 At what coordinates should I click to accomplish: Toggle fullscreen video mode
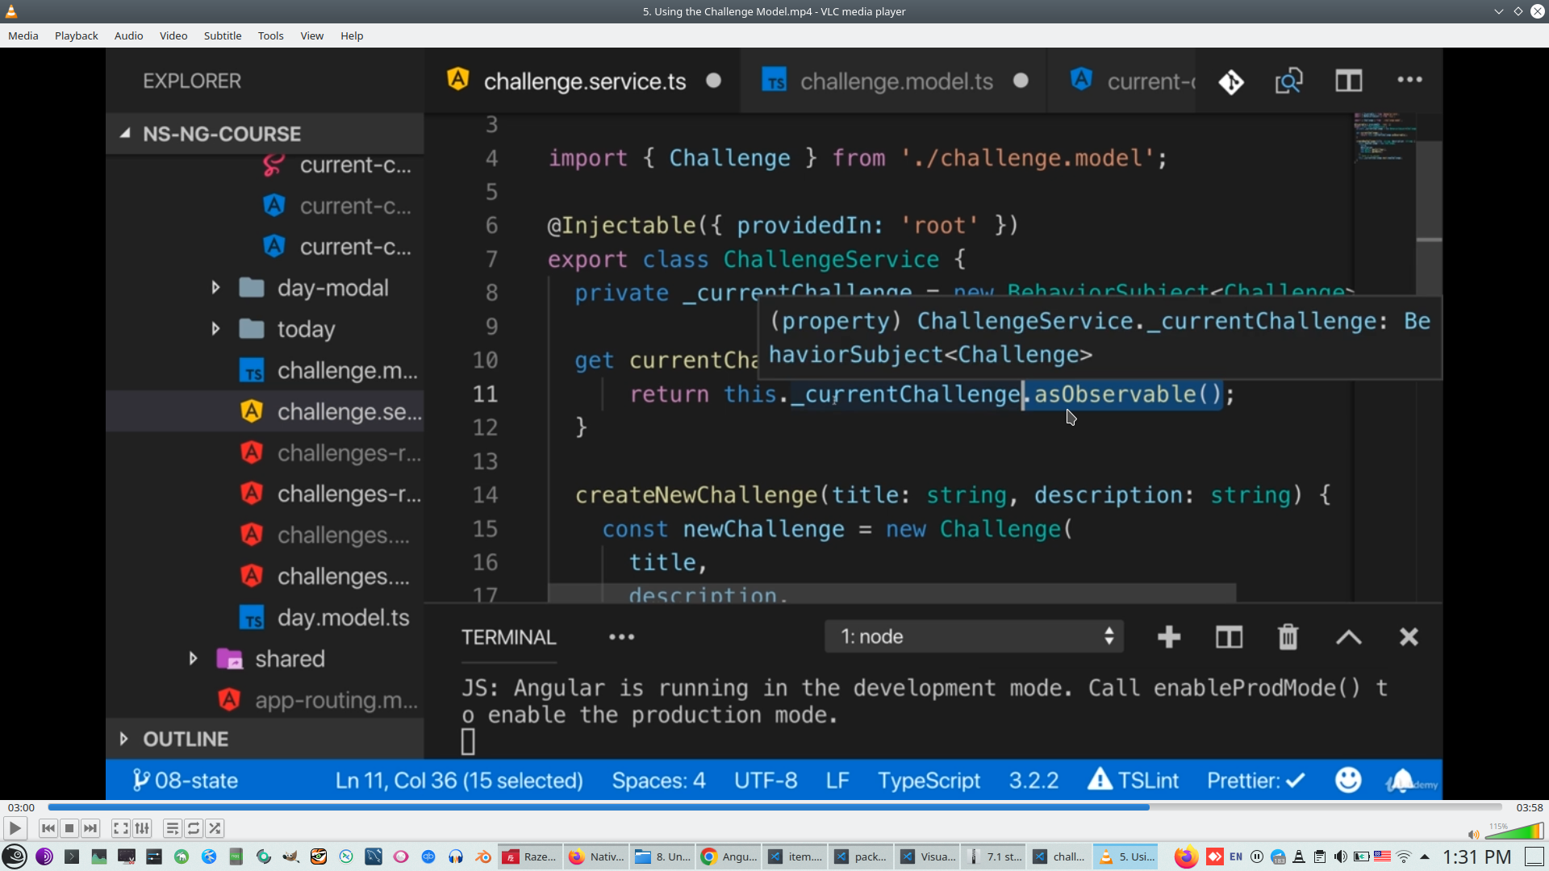[x=120, y=828]
